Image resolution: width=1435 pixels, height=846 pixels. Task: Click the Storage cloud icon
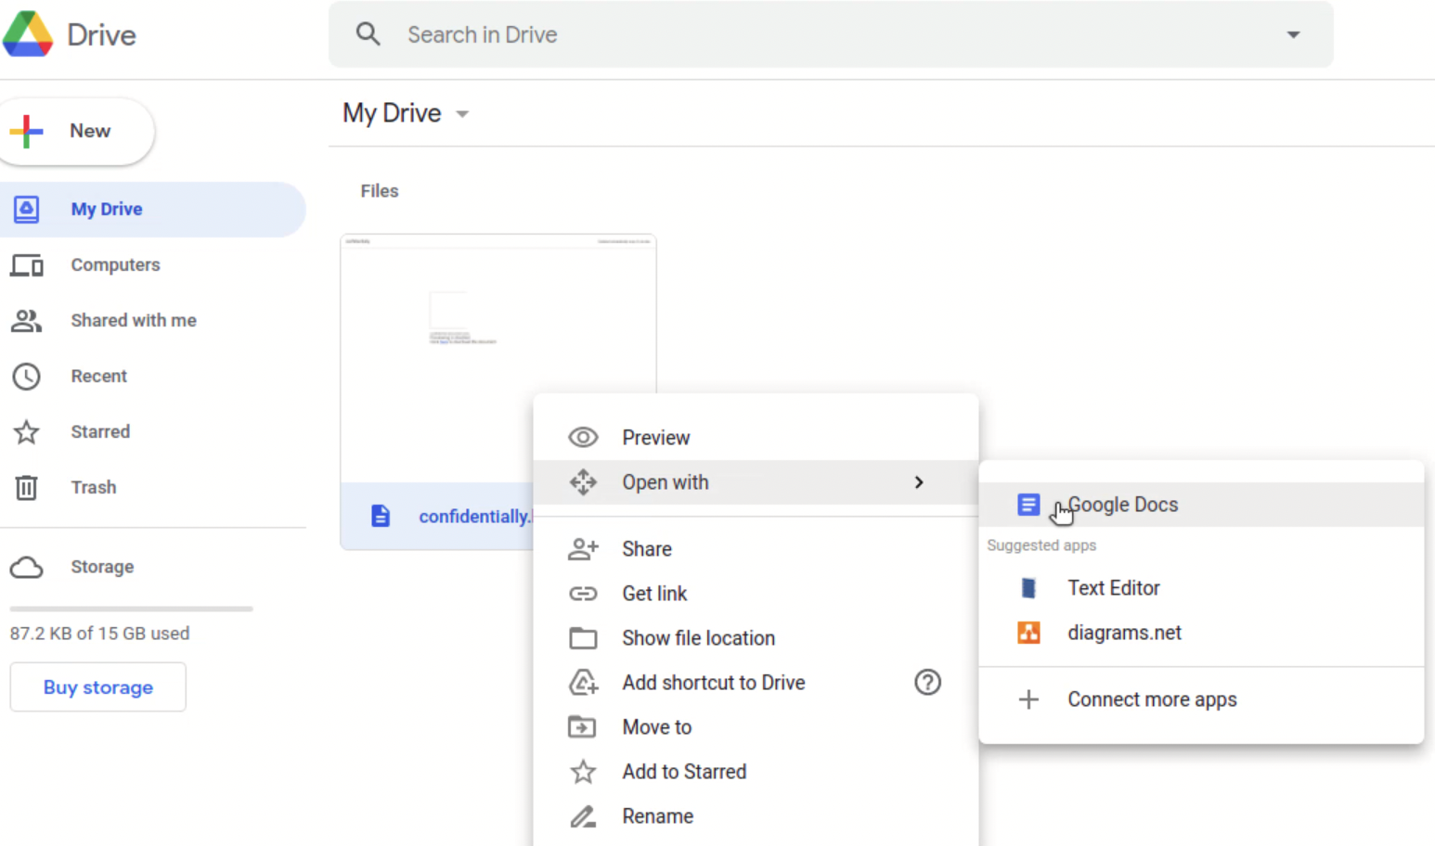27,567
